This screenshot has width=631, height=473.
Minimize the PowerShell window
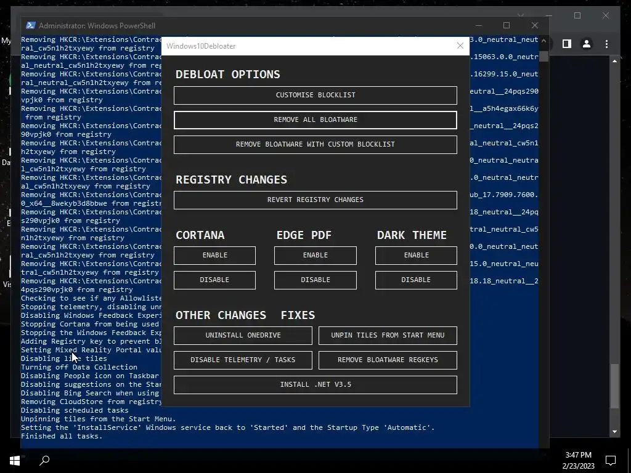point(478,25)
